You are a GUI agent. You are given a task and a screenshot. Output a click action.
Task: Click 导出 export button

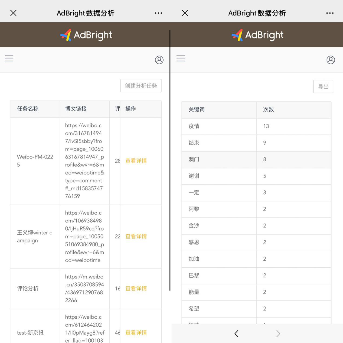(x=323, y=87)
